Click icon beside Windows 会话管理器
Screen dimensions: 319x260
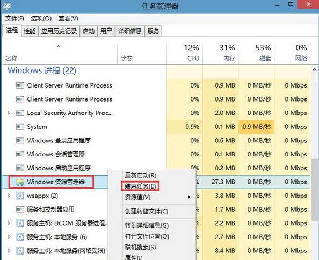coord(20,154)
